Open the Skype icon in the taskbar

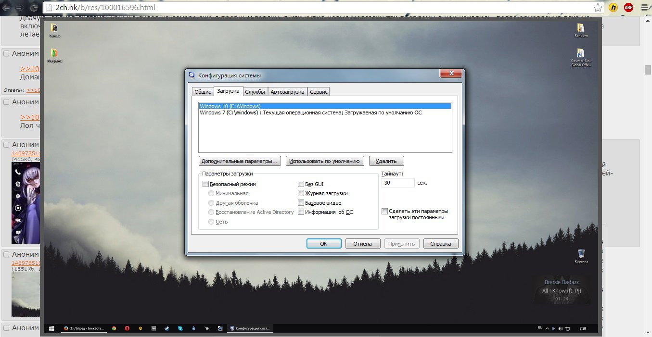(x=180, y=329)
